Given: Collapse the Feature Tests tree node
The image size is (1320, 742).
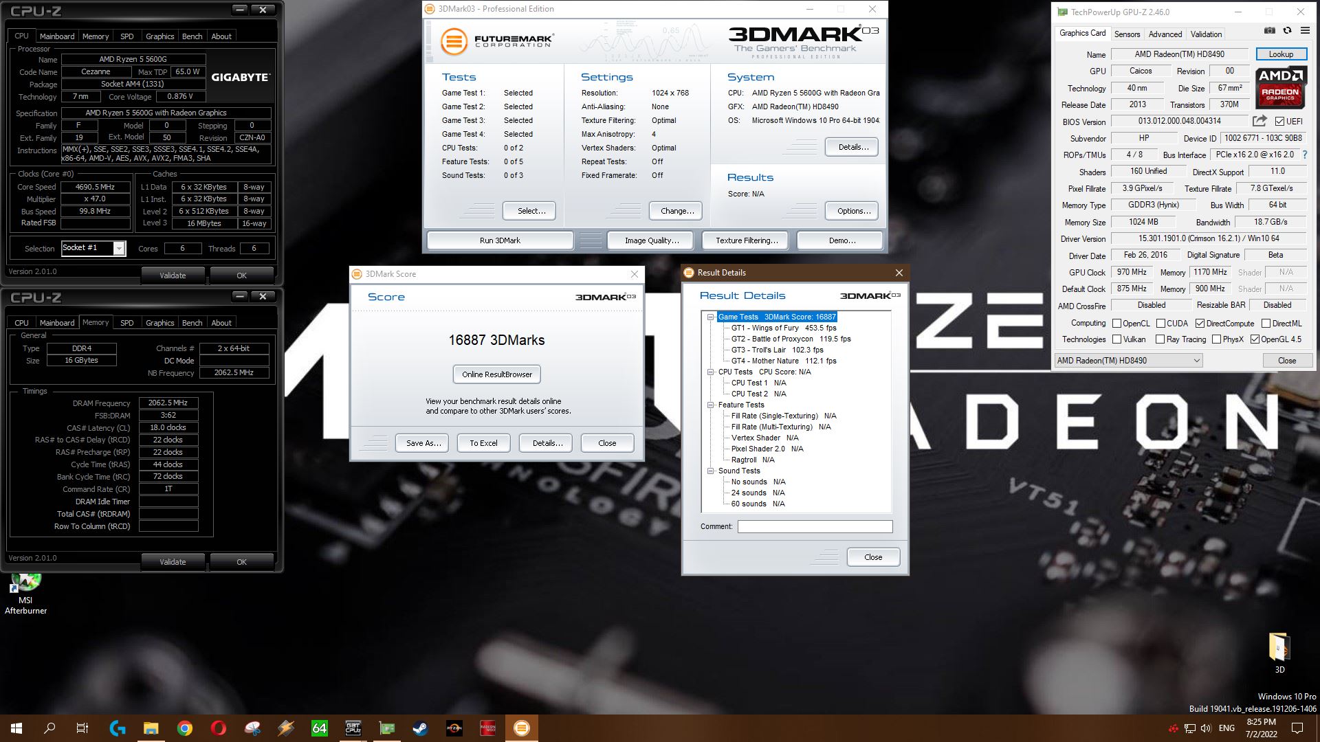Looking at the screenshot, I should point(711,405).
